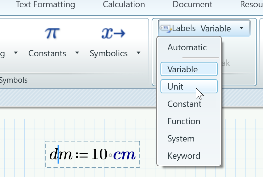Click the blue cm unit in the equation
This screenshot has width=263, height=177.
(x=124, y=155)
